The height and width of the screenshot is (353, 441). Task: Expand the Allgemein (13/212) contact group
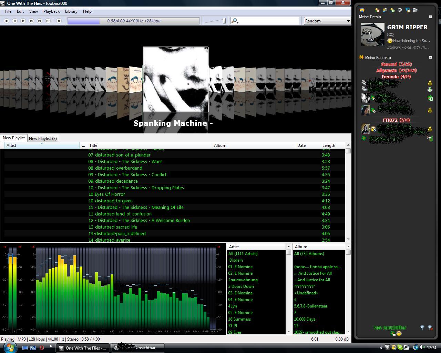[x=396, y=70]
